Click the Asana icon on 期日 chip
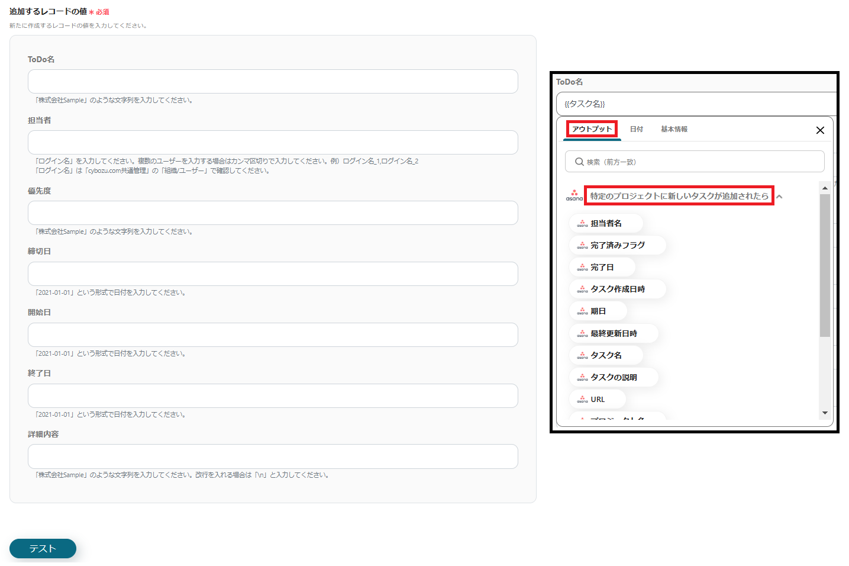 click(582, 311)
